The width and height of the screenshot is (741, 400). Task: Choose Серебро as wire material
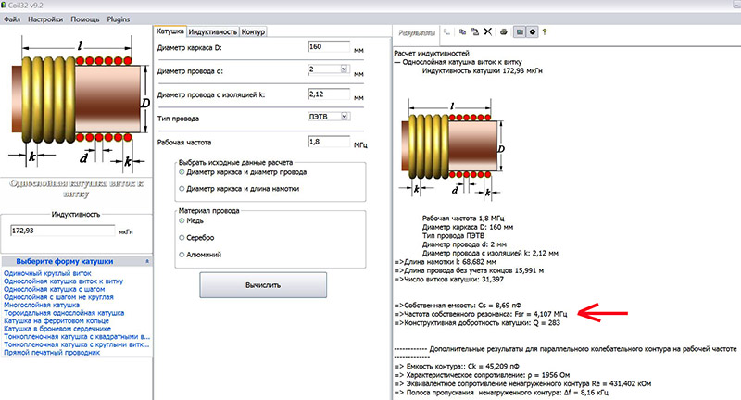tap(182, 238)
